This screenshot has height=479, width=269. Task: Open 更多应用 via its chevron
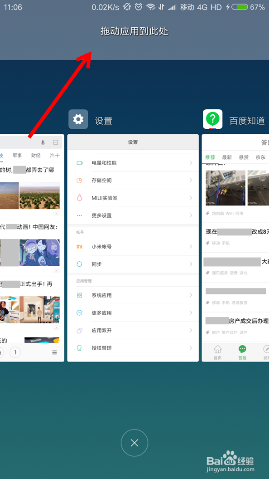coord(191,313)
